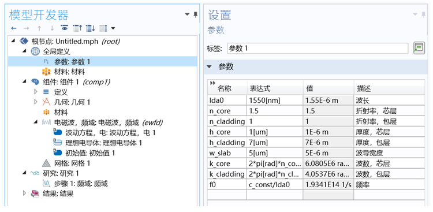Click the lda0 name cell

coord(227,101)
